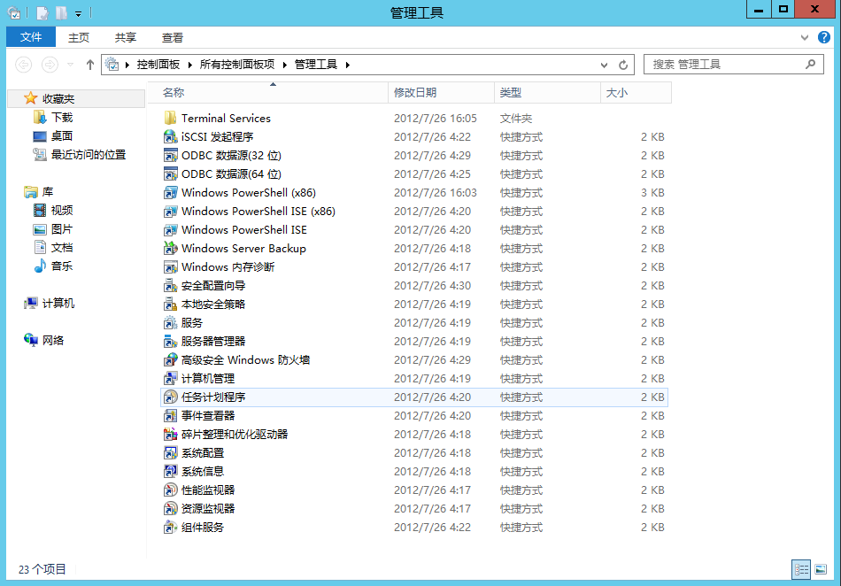This screenshot has height=586, width=841.
Task: Click the 本地安全策略 icon
Action: point(170,304)
